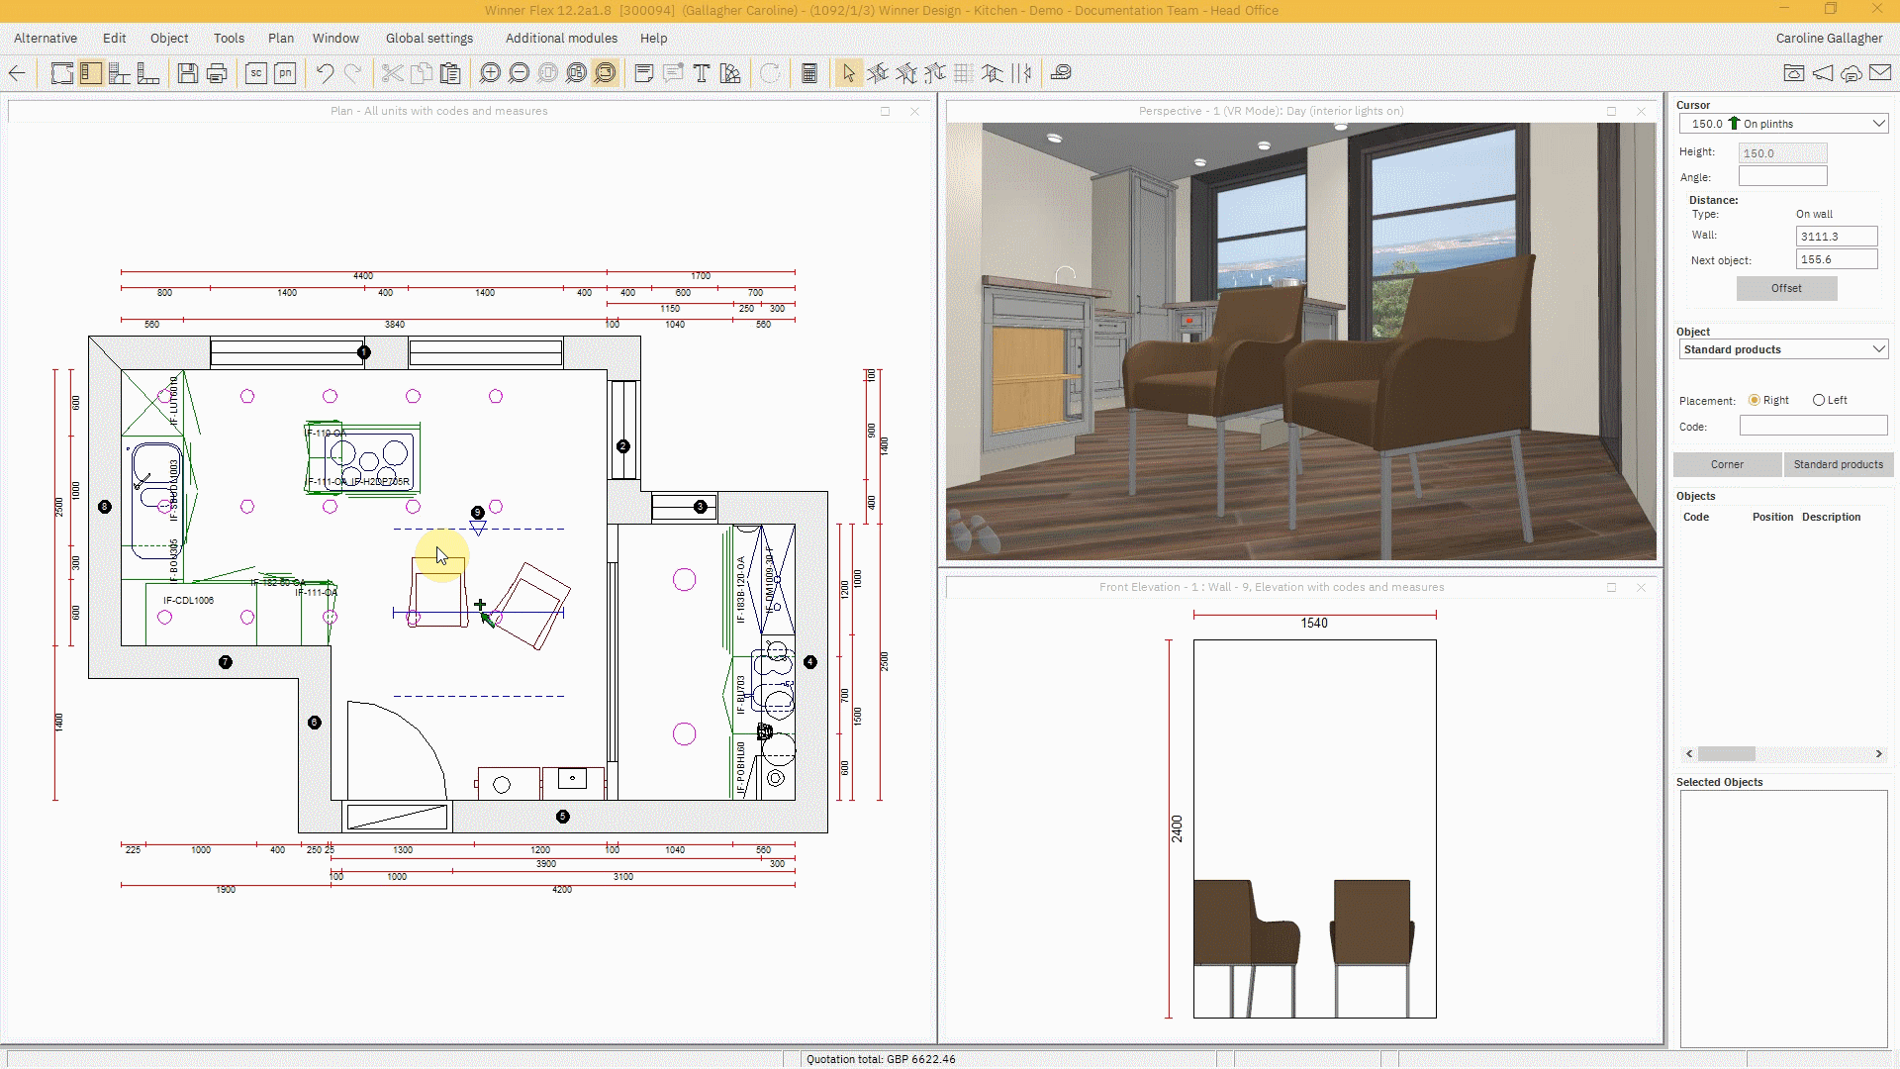Click the Offset button in Cursor panel
Viewport: 1900px width, 1069px height.
click(x=1786, y=288)
